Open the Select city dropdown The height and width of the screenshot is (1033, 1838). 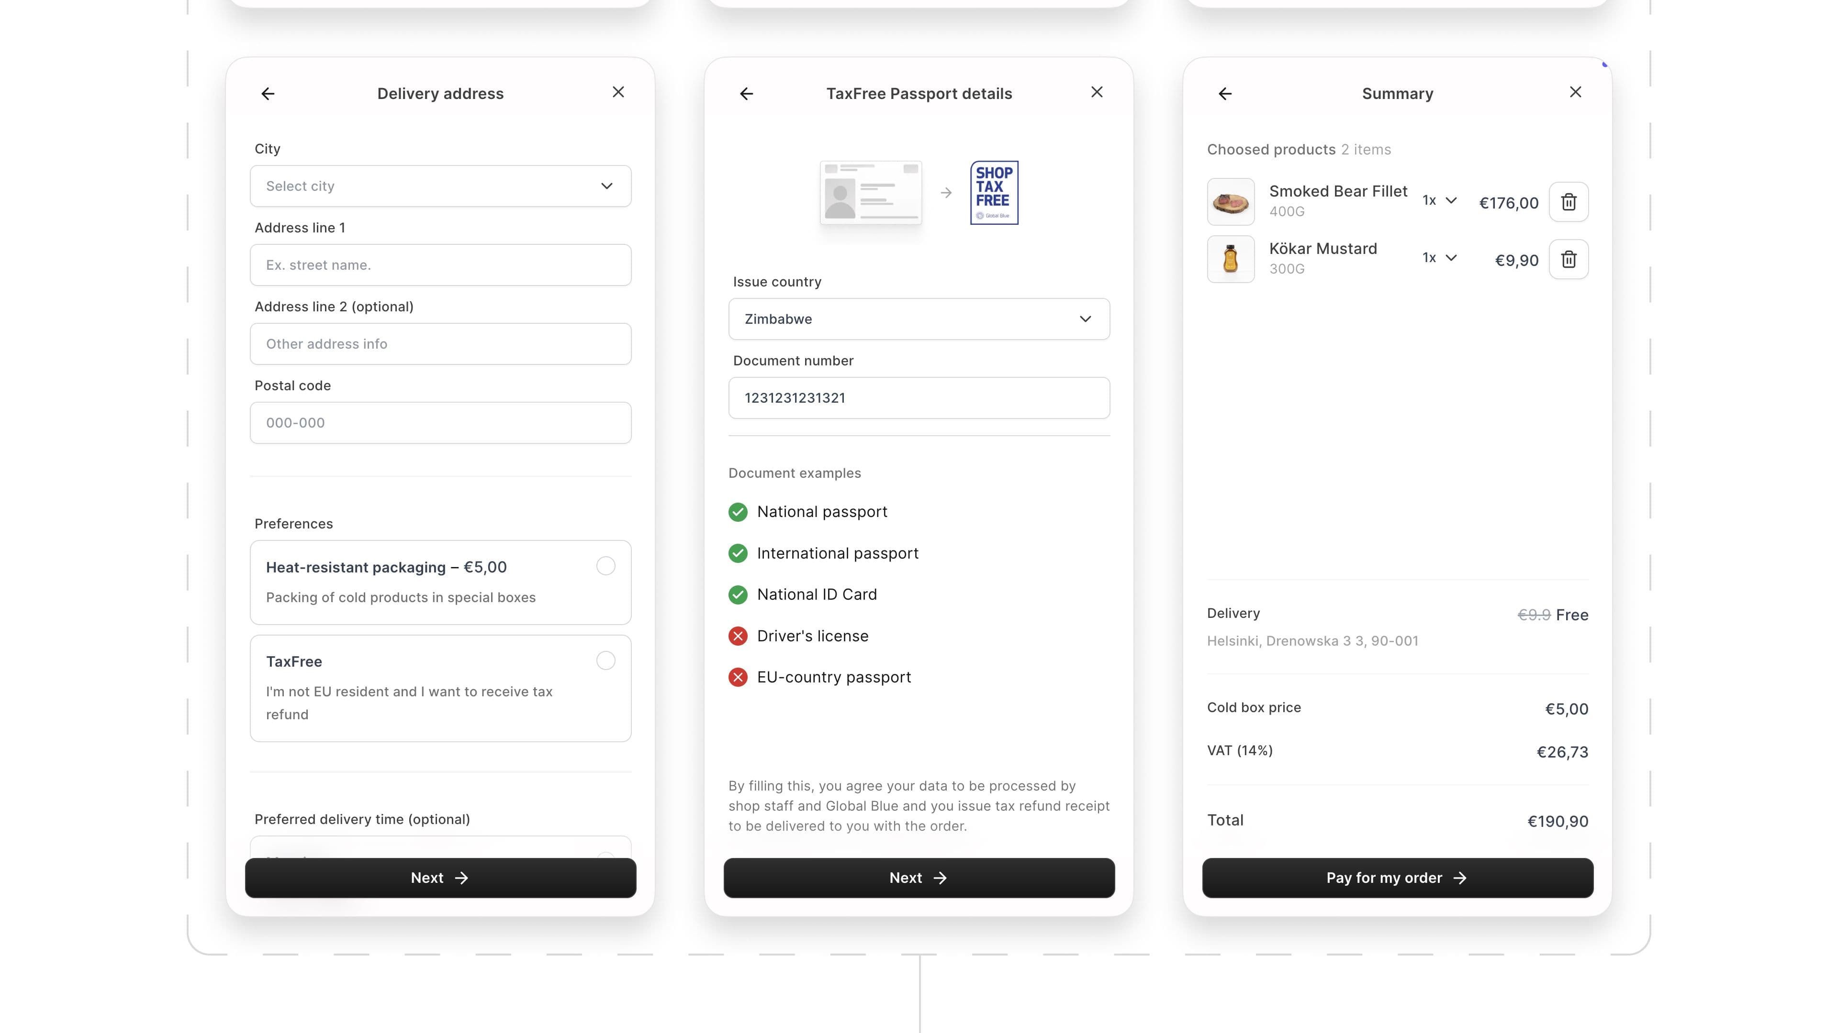point(440,186)
